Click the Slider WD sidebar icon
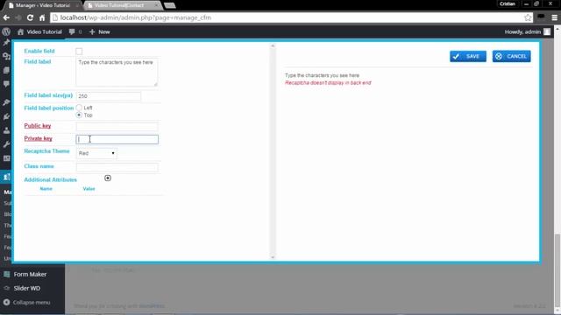Image resolution: width=561 pixels, height=315 pixels. 6,288
